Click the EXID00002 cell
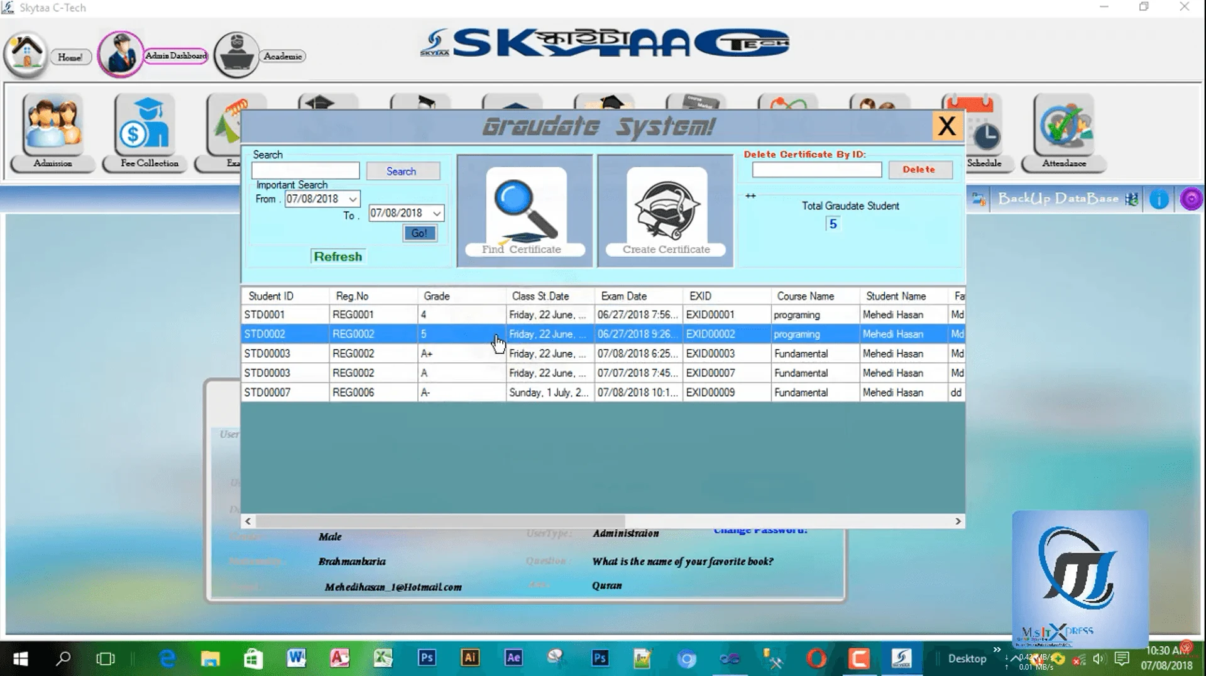 727,334
